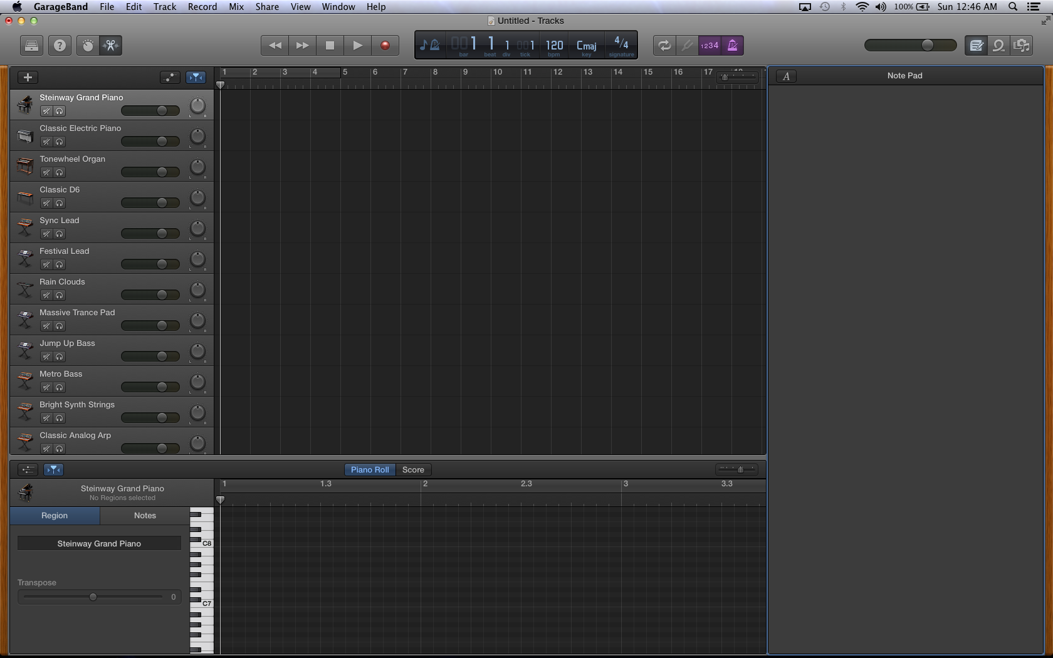This screenshot has height=658, width=1053.
Task: Switch to Piano Roll tab
Action: pos(370,469)
